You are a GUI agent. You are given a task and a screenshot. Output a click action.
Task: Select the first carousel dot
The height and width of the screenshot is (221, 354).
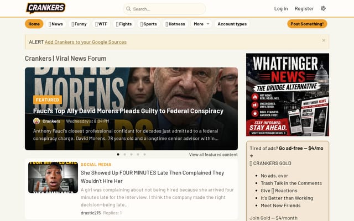point(118,155)
